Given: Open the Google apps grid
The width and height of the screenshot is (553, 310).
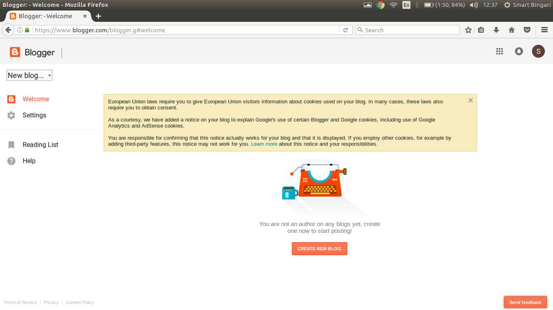Looking at the screenshot, I should [x=500, y=51].
